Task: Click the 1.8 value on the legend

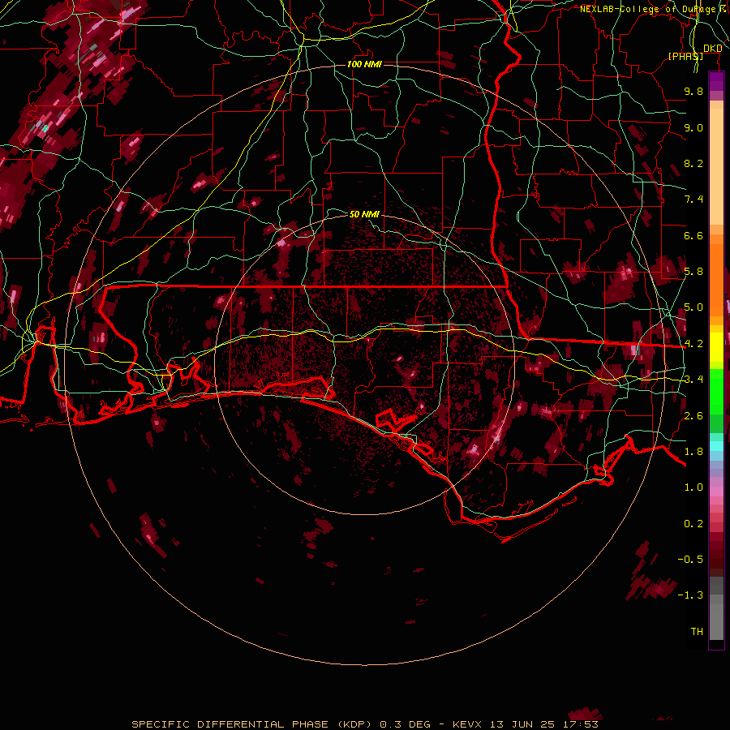Action: pyautogui.click(x=693, y=452)
